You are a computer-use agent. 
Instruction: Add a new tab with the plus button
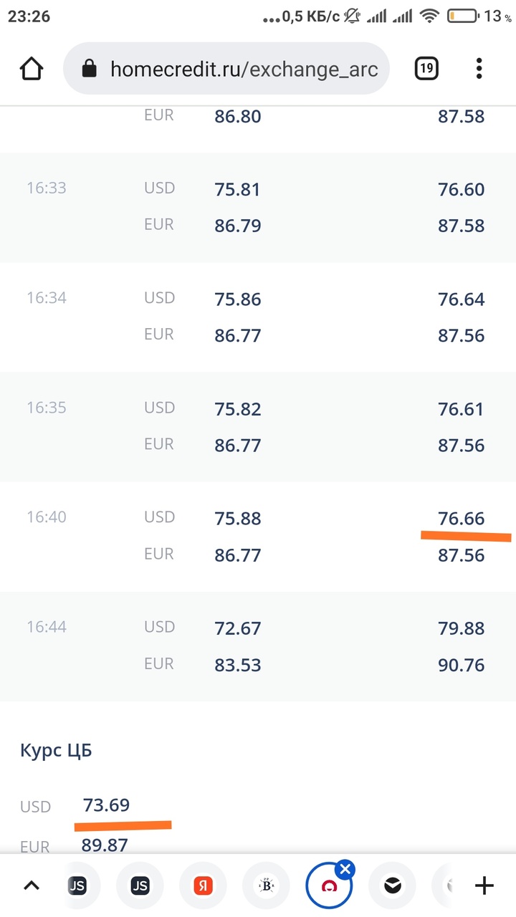click(x=484, y=886)
